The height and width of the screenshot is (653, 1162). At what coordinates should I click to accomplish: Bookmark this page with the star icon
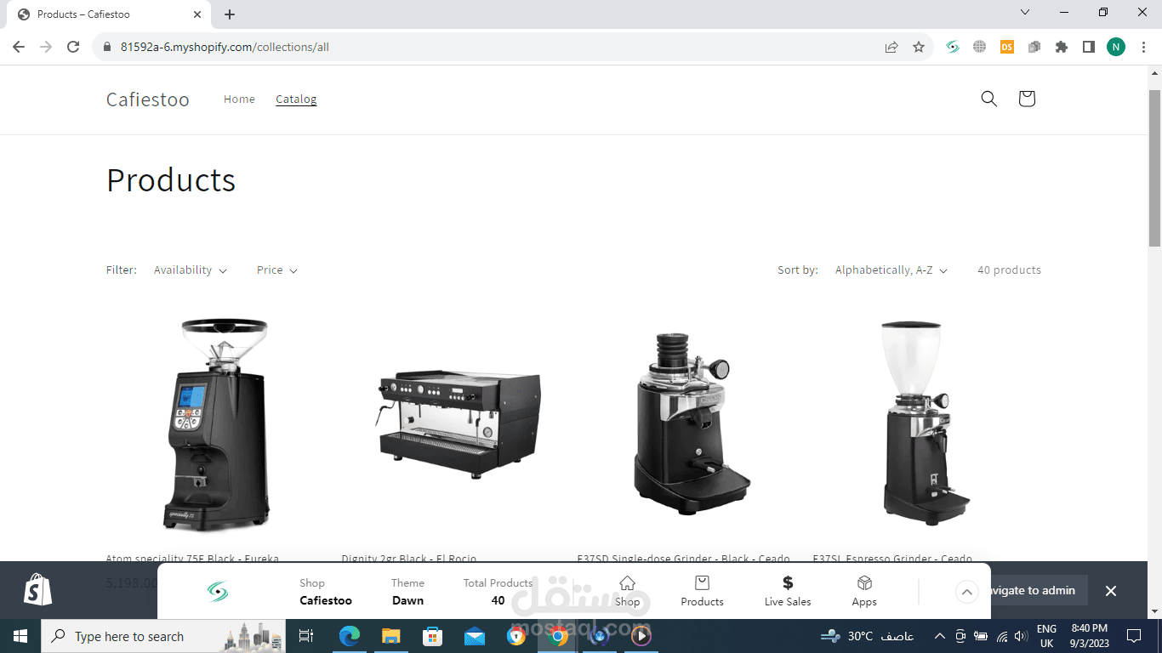[919, 47]
